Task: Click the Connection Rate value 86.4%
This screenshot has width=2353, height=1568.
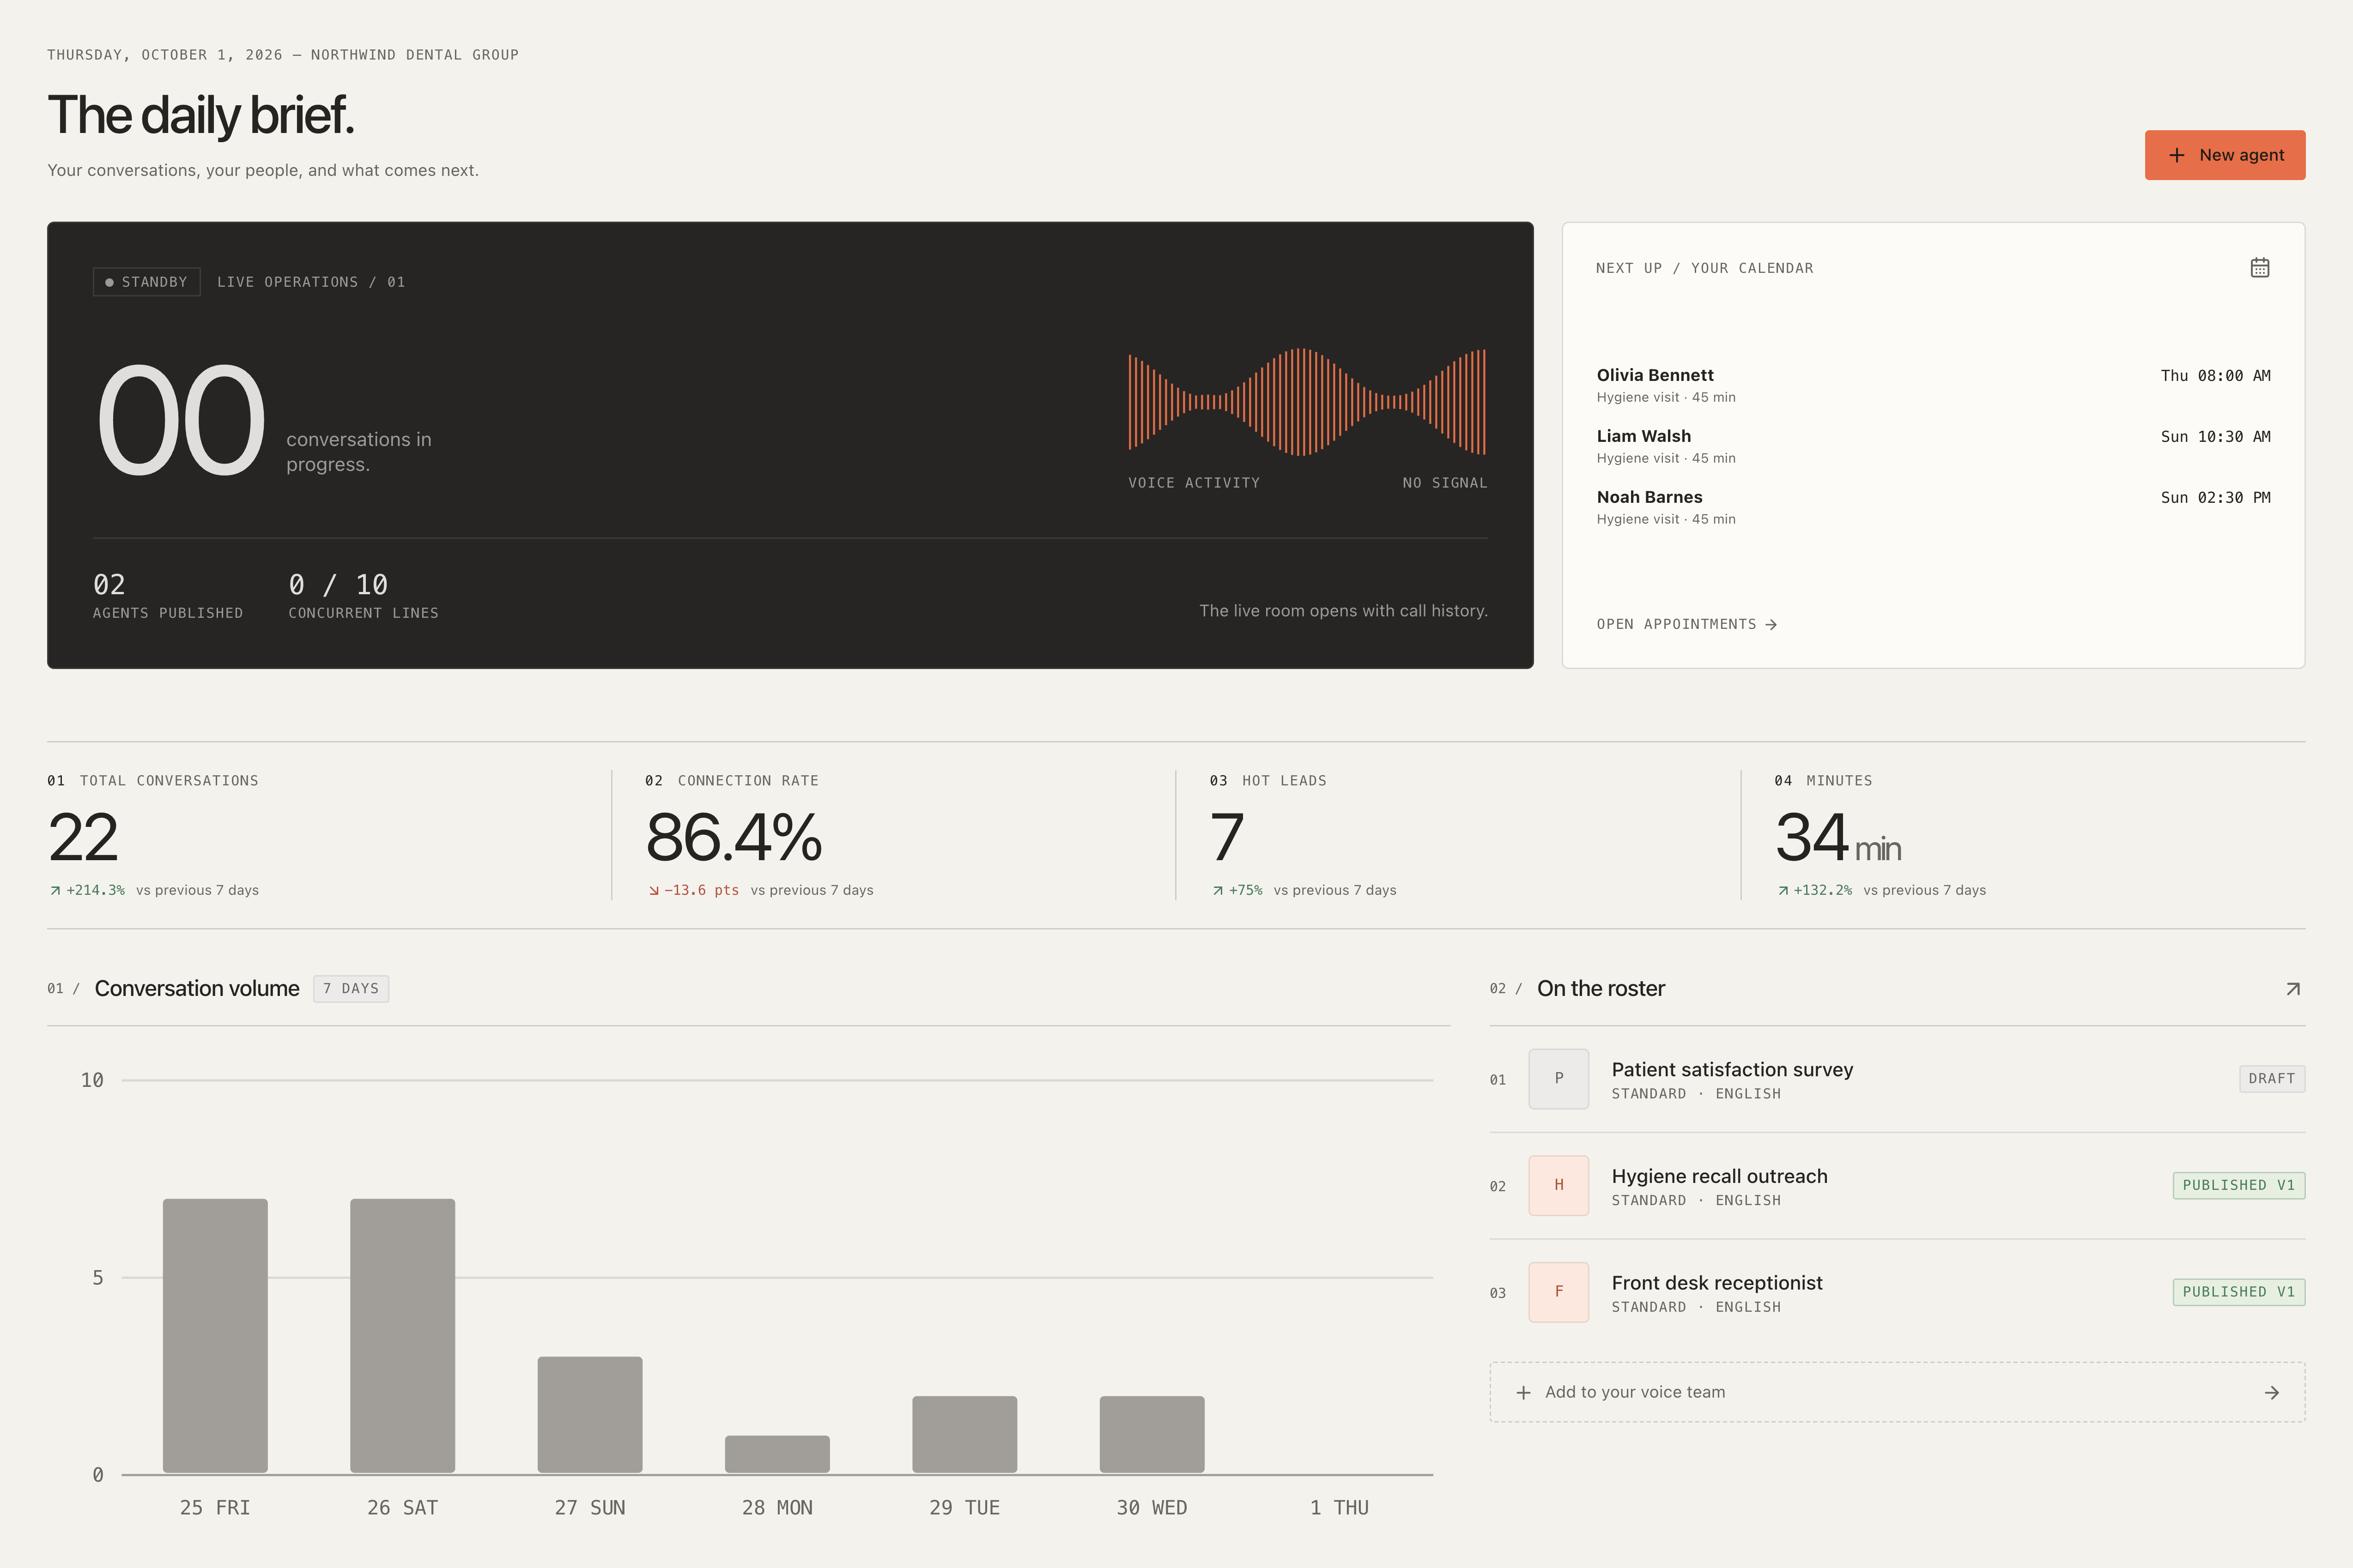Action: coord(734,837)
